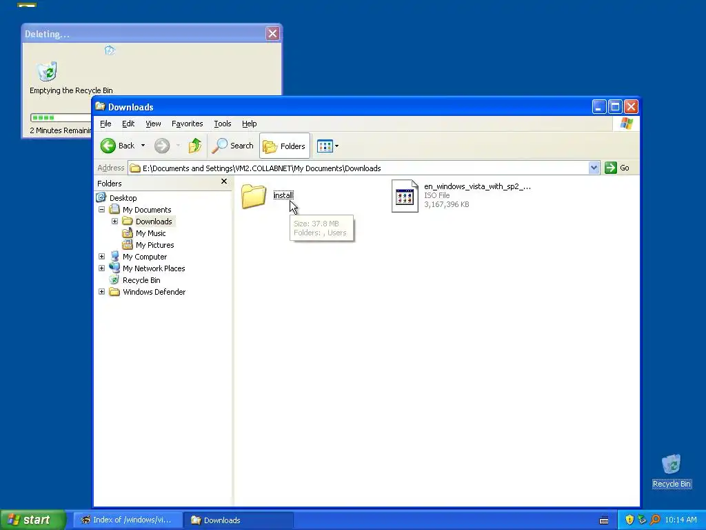706x530 pixels.
Task: Click the orange magnifier tray icon
Action: click(x=655, y=520)
